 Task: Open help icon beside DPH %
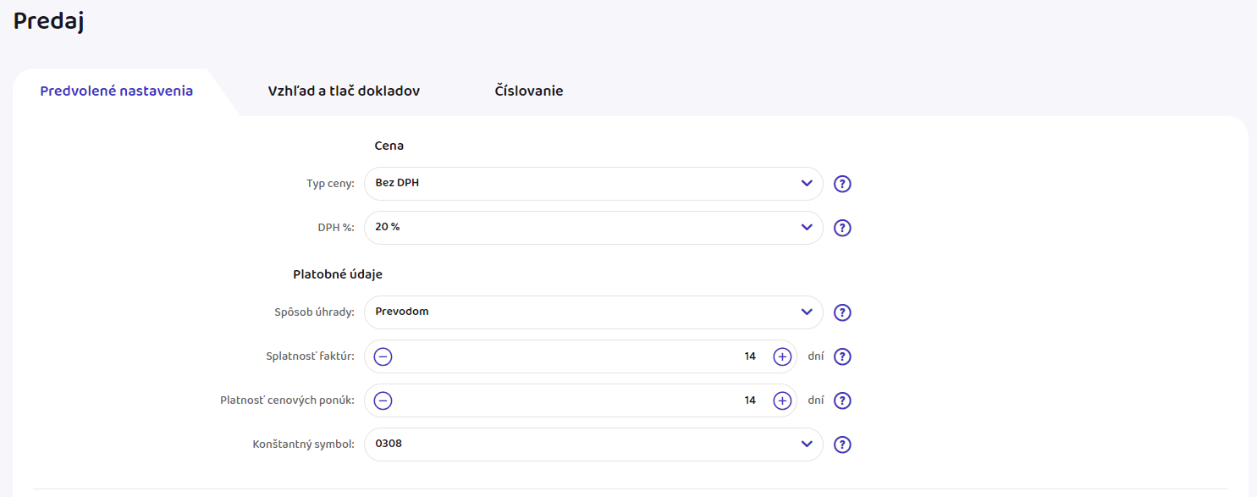pyautogui.click(x=841, y=228)
